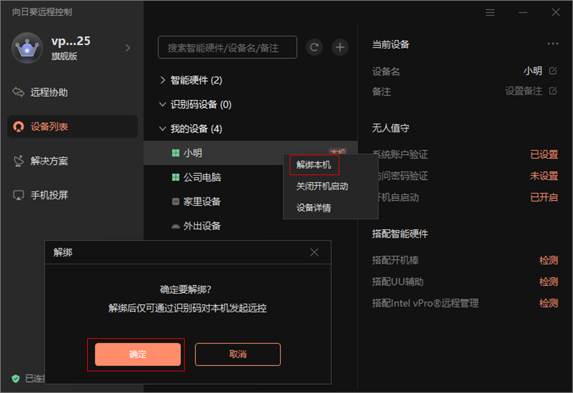Choose 解绑本机 from context menu
Screen dimensions: 573x393
point(313,165)
